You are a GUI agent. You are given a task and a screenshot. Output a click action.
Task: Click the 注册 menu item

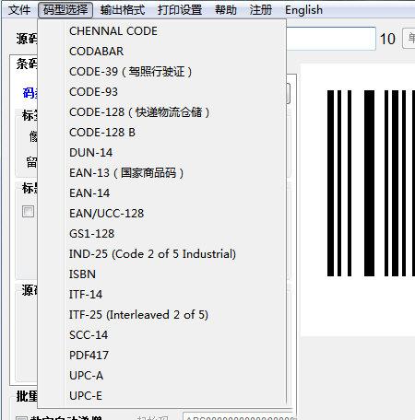261,10
